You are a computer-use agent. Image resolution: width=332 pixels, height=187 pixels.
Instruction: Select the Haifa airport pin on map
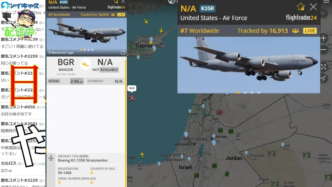pos(190,111)
